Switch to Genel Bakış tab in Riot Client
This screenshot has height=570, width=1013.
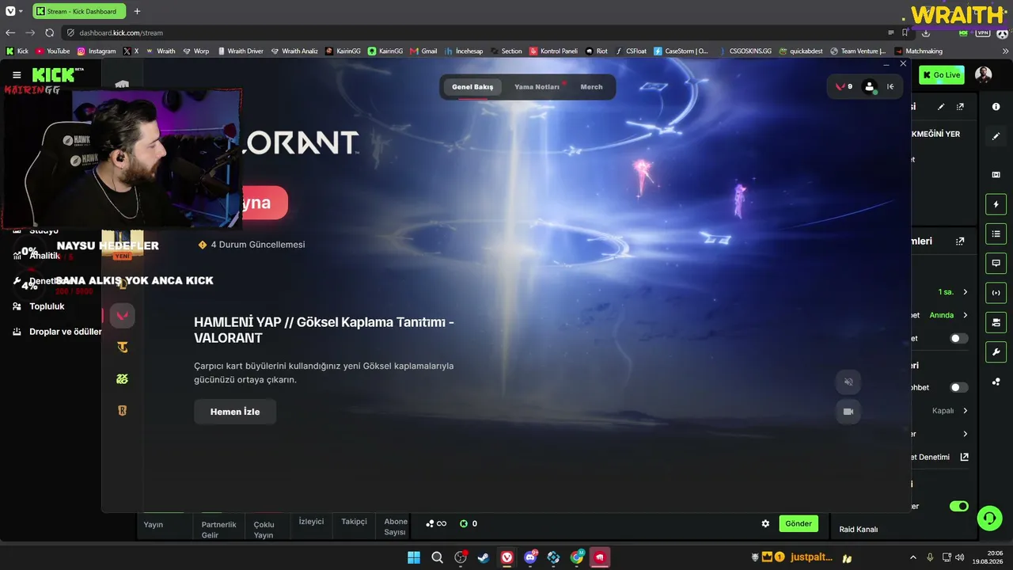[472, 87]
